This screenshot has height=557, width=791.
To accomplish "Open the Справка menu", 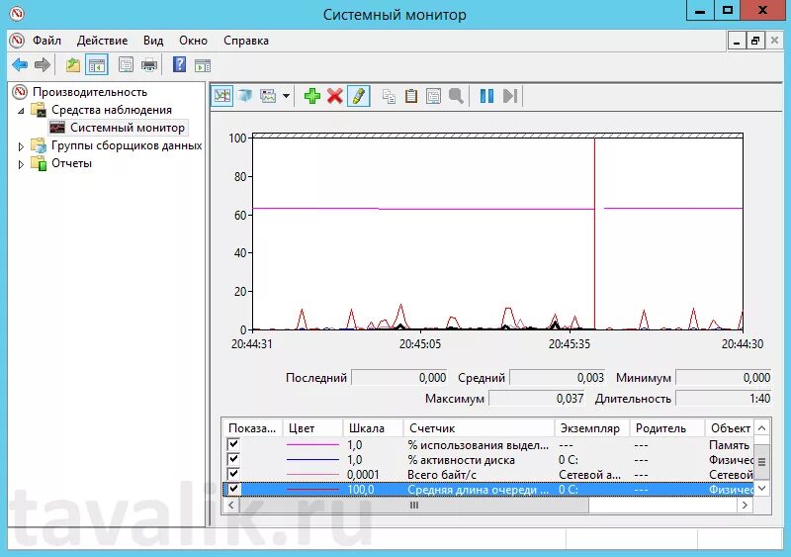I will (x=245, y=41).
